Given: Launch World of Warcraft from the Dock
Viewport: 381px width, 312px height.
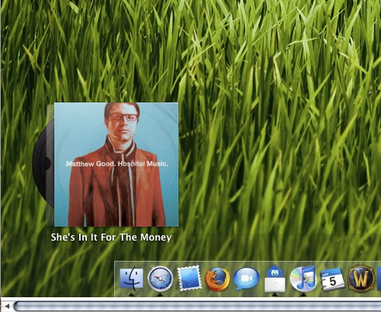Looking at the screenshot, I should (361, 279).
